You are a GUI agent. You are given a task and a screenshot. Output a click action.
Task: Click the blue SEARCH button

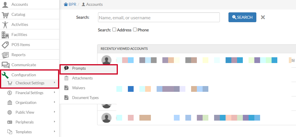click(242, 17)
